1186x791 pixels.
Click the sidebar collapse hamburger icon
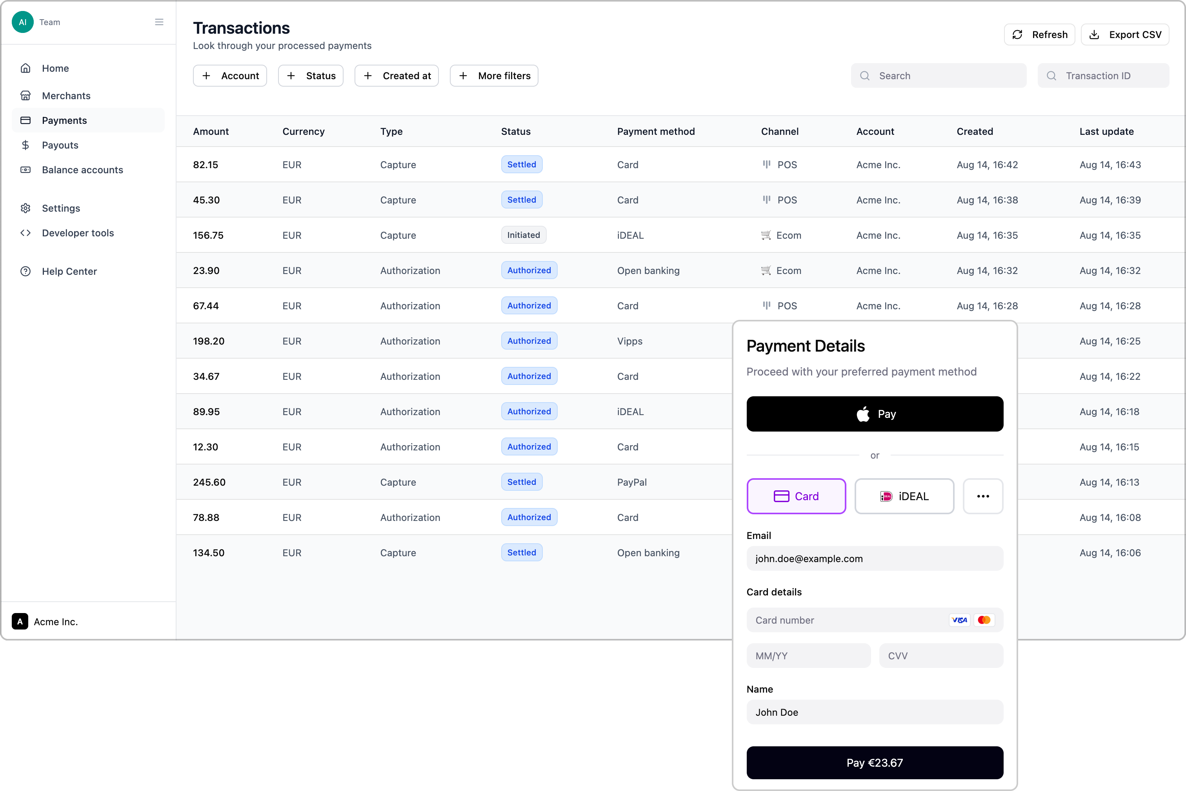point(159,22)
